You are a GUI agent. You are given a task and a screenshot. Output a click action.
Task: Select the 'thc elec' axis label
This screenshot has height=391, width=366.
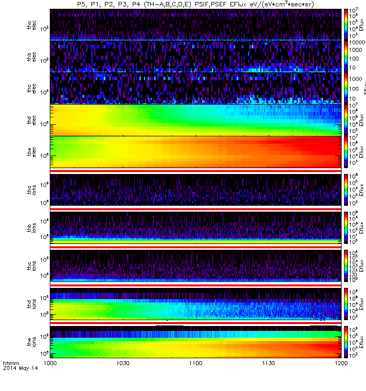tap(31, 88)
